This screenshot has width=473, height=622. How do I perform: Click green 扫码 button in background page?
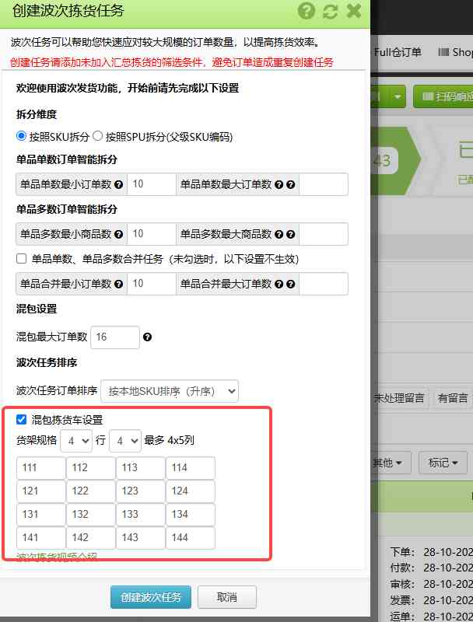(443, 96)
